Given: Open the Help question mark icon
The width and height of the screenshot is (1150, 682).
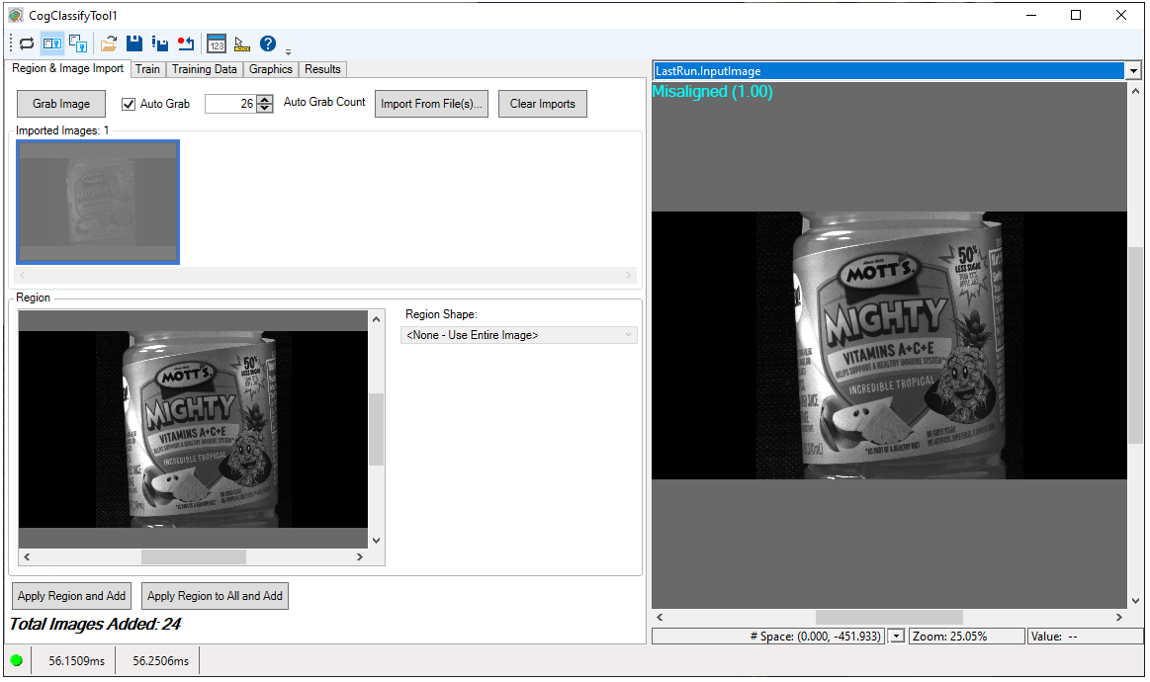Looking at the screenshot, I should (x=267, y=43).
